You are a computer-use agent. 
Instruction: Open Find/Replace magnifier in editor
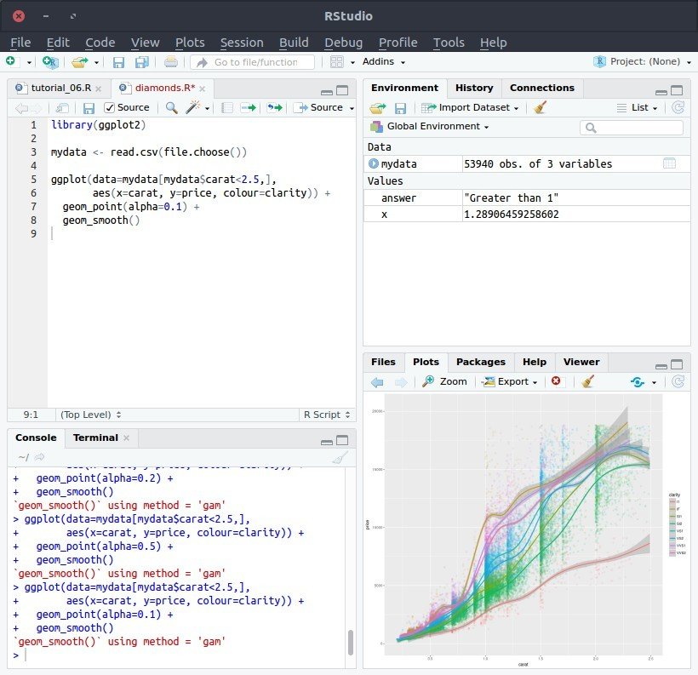[171, 107]
